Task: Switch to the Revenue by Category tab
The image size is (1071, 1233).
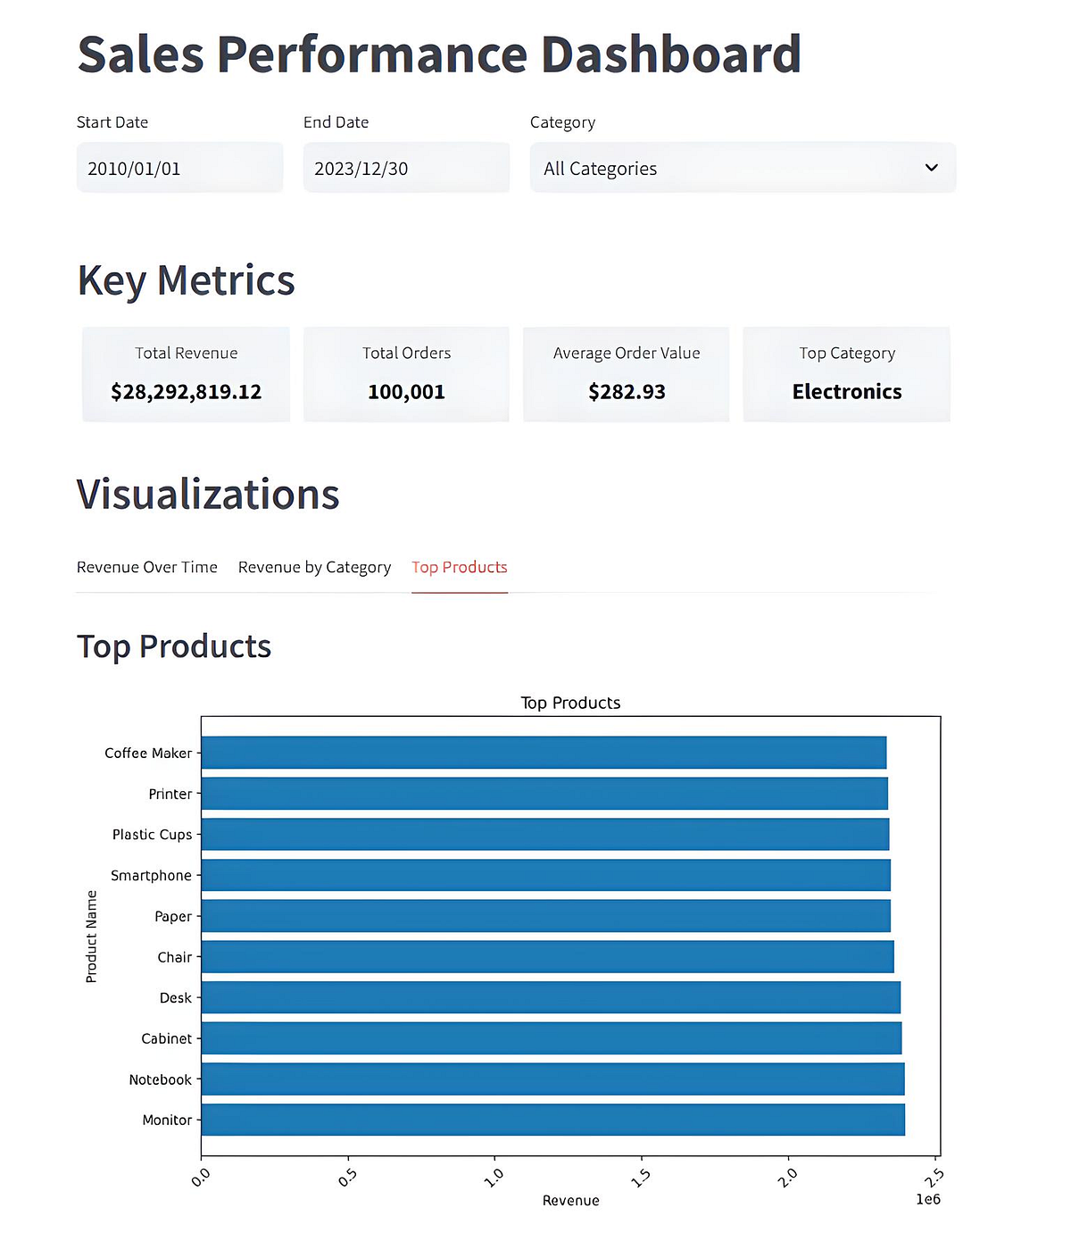Action: [x=314, y=567]
